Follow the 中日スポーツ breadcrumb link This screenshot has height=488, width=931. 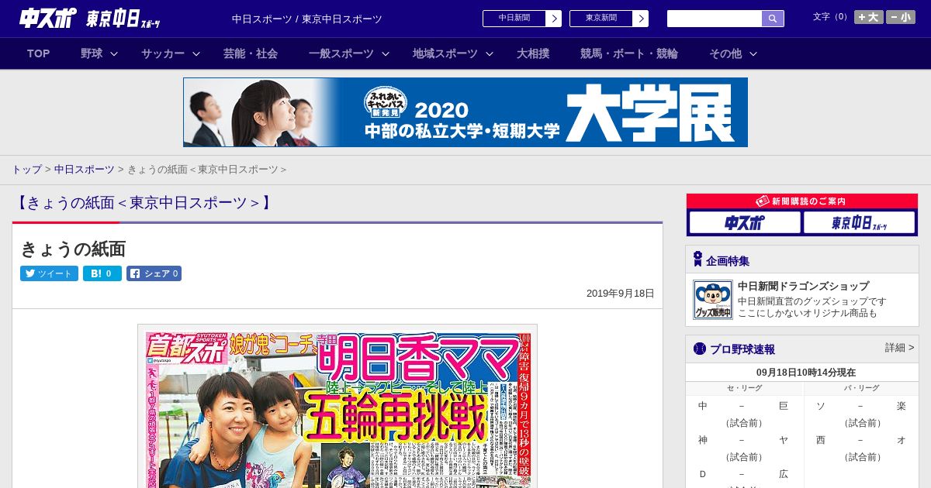pyautogui.click(x=85, y=169)
